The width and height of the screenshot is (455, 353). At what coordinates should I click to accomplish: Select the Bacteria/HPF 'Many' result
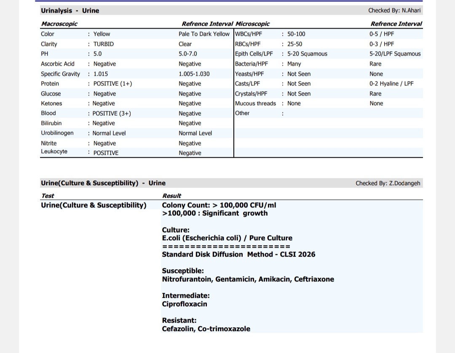click(x=294, y=64)
